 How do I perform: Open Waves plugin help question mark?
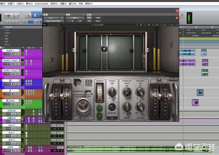point(178,25)
